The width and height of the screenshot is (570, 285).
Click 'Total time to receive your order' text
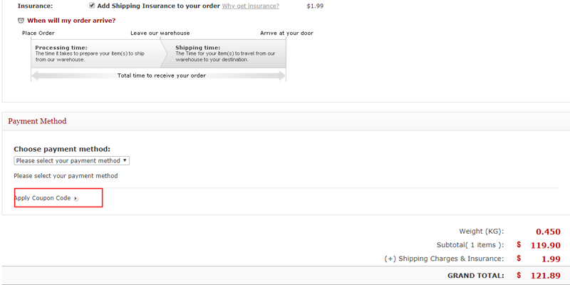(161, 76)
